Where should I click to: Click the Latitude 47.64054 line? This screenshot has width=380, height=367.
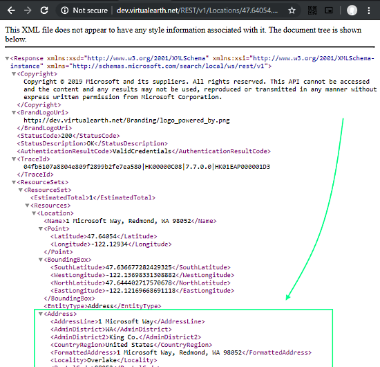coord(104,236)
